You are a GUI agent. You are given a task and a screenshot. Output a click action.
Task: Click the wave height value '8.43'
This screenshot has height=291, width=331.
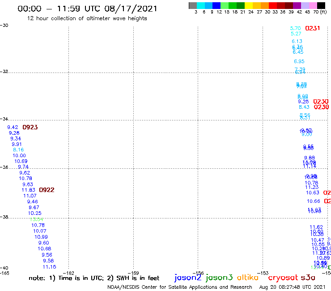click(x=304, y=107)
